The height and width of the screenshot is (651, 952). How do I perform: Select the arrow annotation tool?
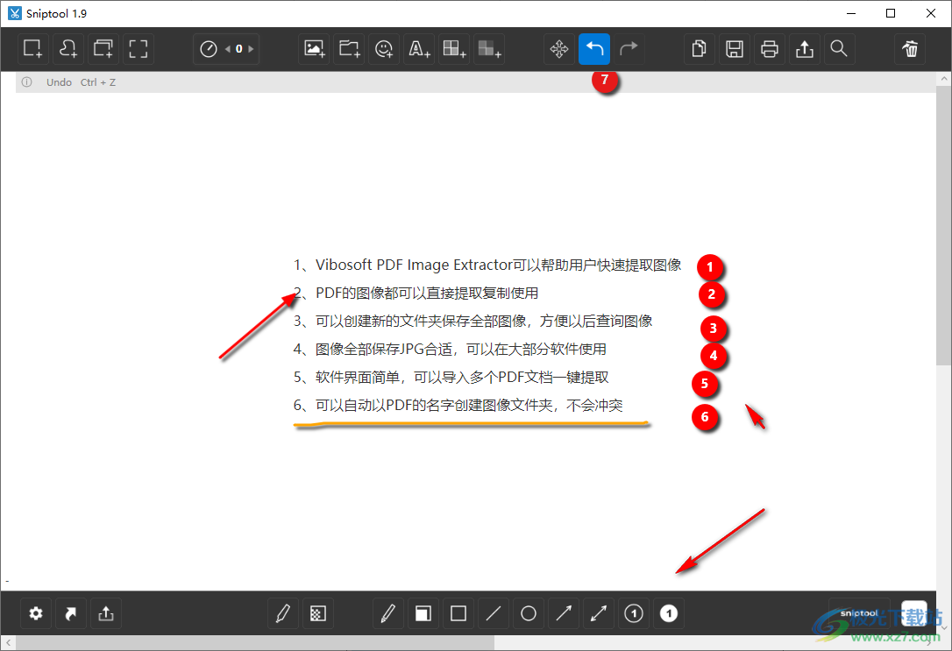coord(563,613)
